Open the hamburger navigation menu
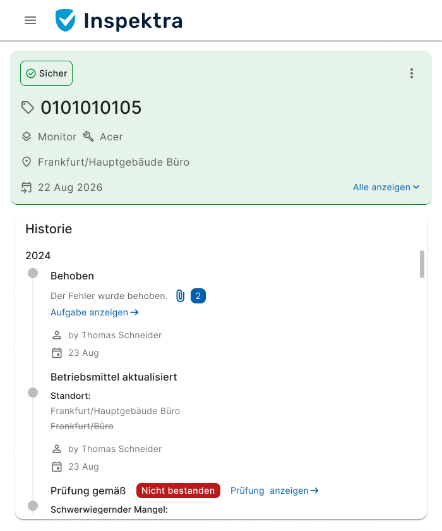This screenshot has height=531, width=442. pos(30,20)
